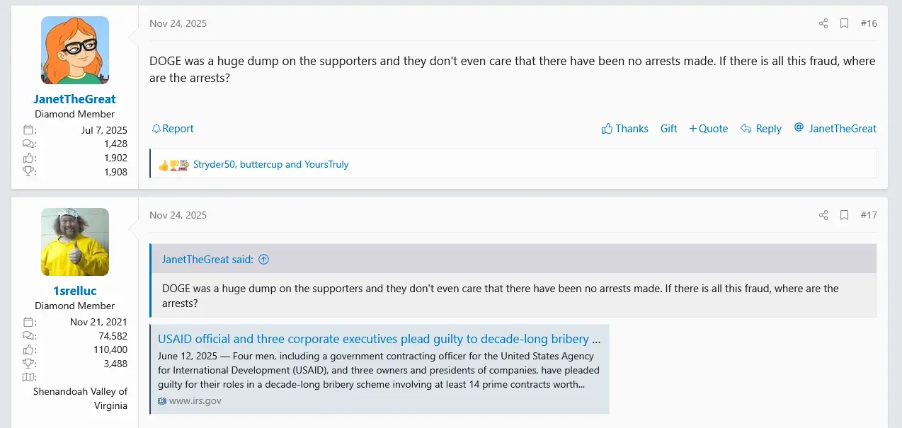
Task: Click share icon on post #16
Action: click(x=823, y=23)
